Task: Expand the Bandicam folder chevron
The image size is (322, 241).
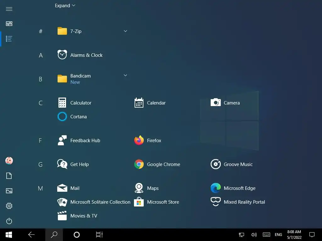Action: point(125,75)
